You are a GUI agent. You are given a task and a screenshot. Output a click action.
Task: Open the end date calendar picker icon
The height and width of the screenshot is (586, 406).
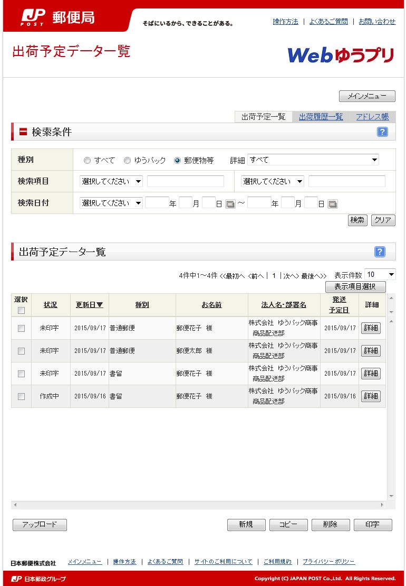(332, 204)
